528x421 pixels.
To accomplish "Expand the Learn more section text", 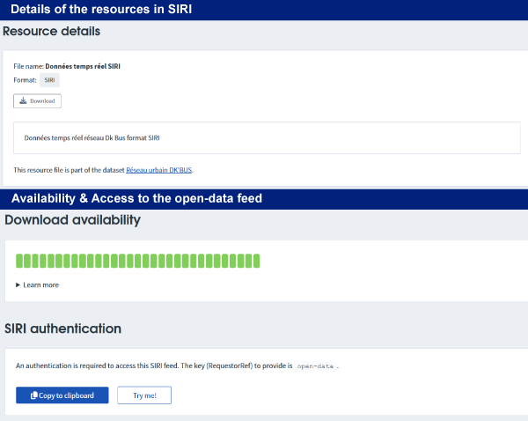I will (40, 285).
